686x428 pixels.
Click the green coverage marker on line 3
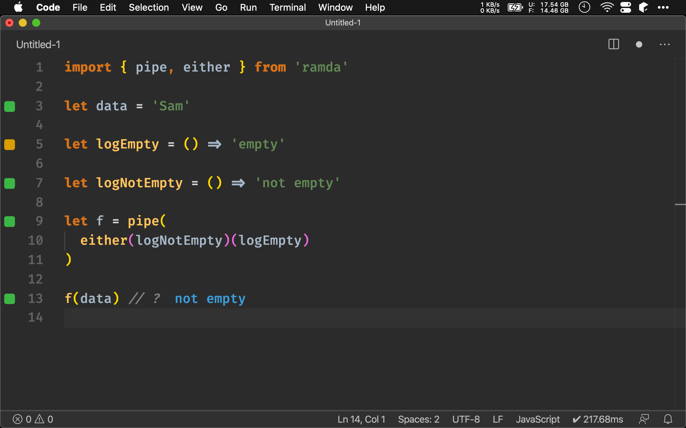pos(10,106)
